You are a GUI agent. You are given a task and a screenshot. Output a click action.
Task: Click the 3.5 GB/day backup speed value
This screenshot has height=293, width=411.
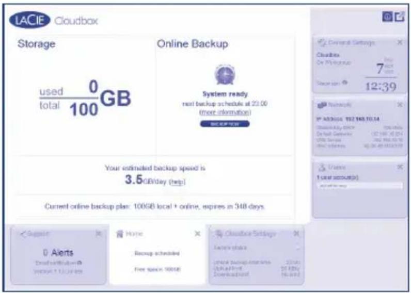[x=146, y=180]
